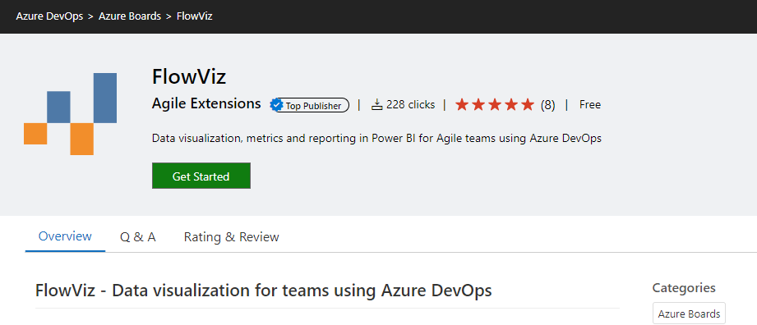This screenshot has height=325, width=757.
Task: Switch to the Overview tab
Action: pyautogui.click(x=65, y=236)
